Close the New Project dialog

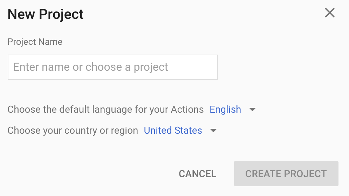pyautogui.click(x=330, y=13)
